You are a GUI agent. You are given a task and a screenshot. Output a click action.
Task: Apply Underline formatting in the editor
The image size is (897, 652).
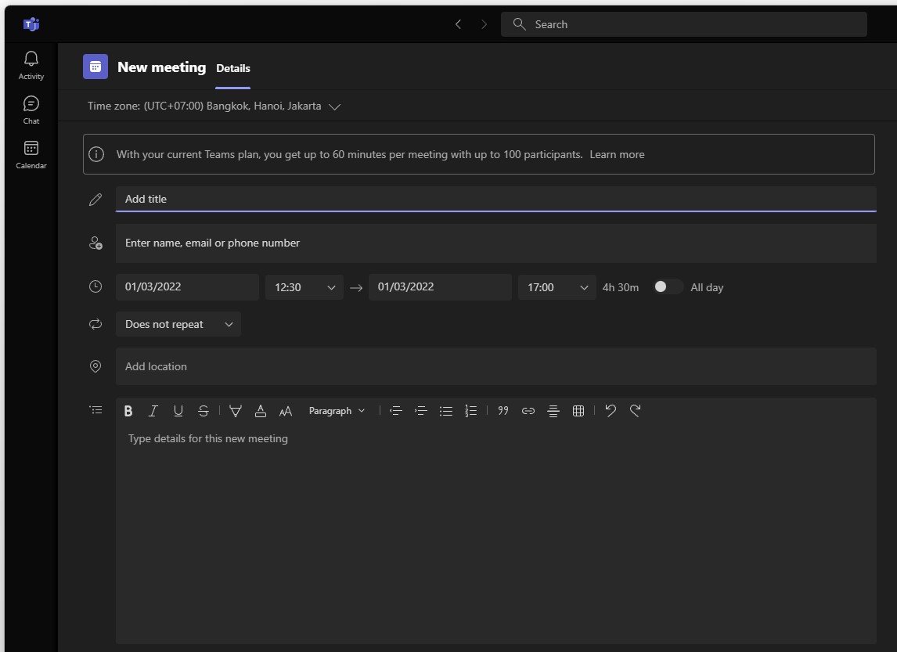pos(178,411)
